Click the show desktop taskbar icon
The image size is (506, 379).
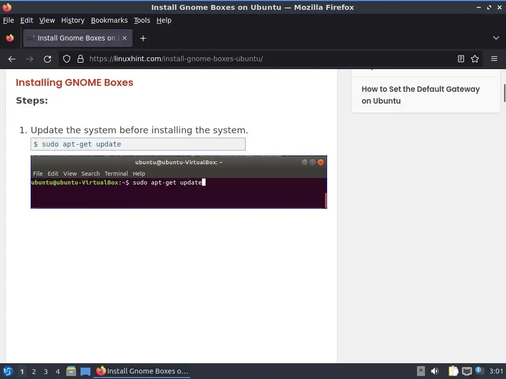tap(85, 371)
